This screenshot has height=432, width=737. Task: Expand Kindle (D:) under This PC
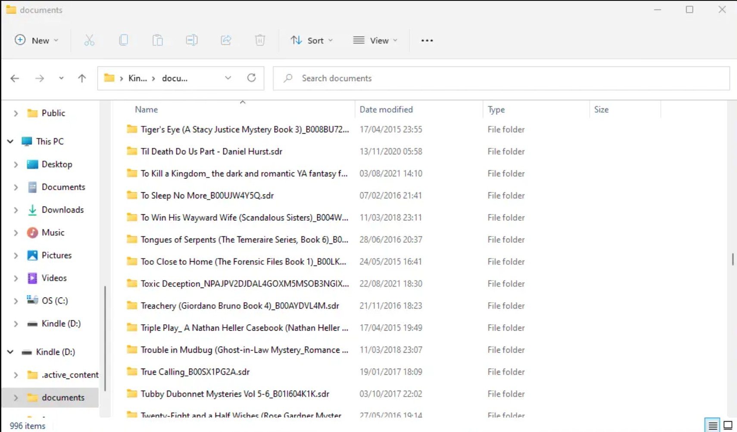[16, 324]
